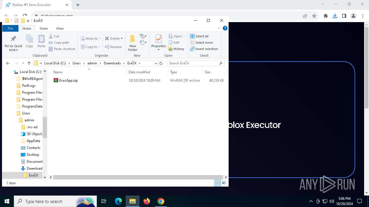
Task: Sort by the Size column header
Action: coord(214,72)
